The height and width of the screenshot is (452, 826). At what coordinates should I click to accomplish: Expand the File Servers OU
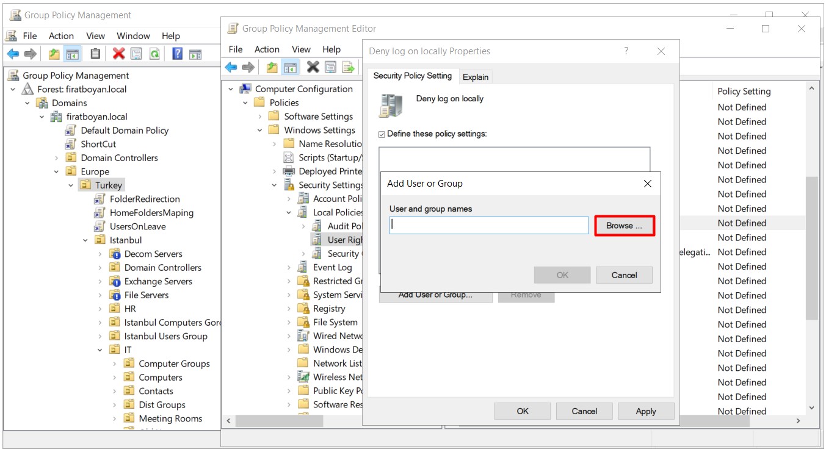[x=100, y=295]
